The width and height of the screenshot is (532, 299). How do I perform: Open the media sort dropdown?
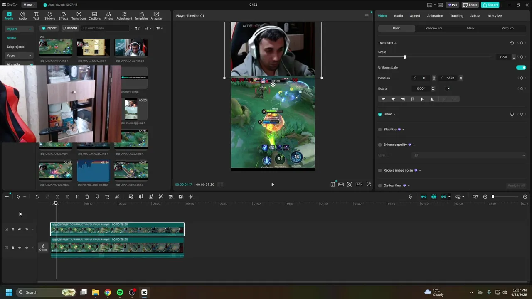148,28
